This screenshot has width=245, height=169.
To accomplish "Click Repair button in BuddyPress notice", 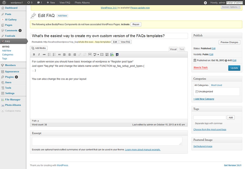I will (136, 24).
